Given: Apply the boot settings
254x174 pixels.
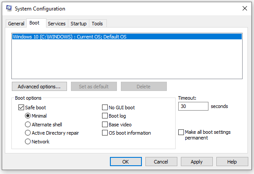Looking at the screenshot, I should 197,162.
